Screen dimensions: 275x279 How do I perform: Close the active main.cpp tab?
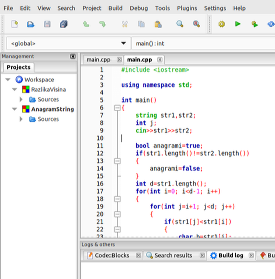[160, 59]
